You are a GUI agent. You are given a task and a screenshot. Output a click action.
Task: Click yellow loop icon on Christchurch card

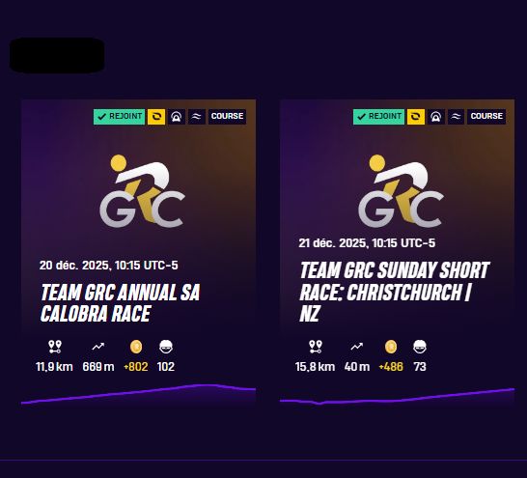coord(416,117)
